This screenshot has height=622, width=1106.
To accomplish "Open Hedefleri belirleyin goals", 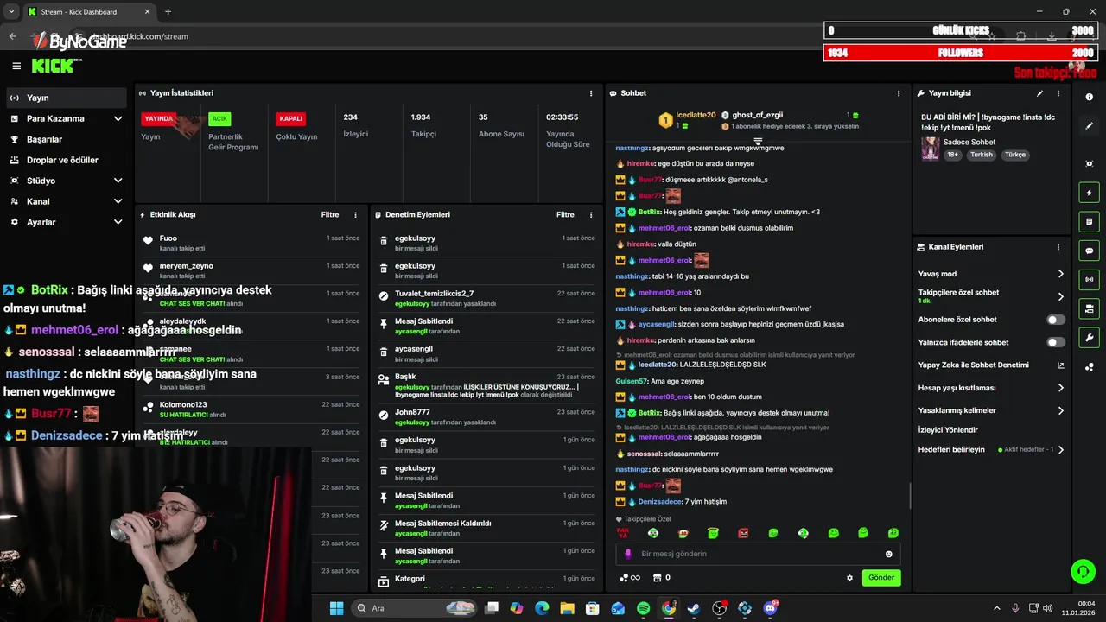I will point(991,449).
